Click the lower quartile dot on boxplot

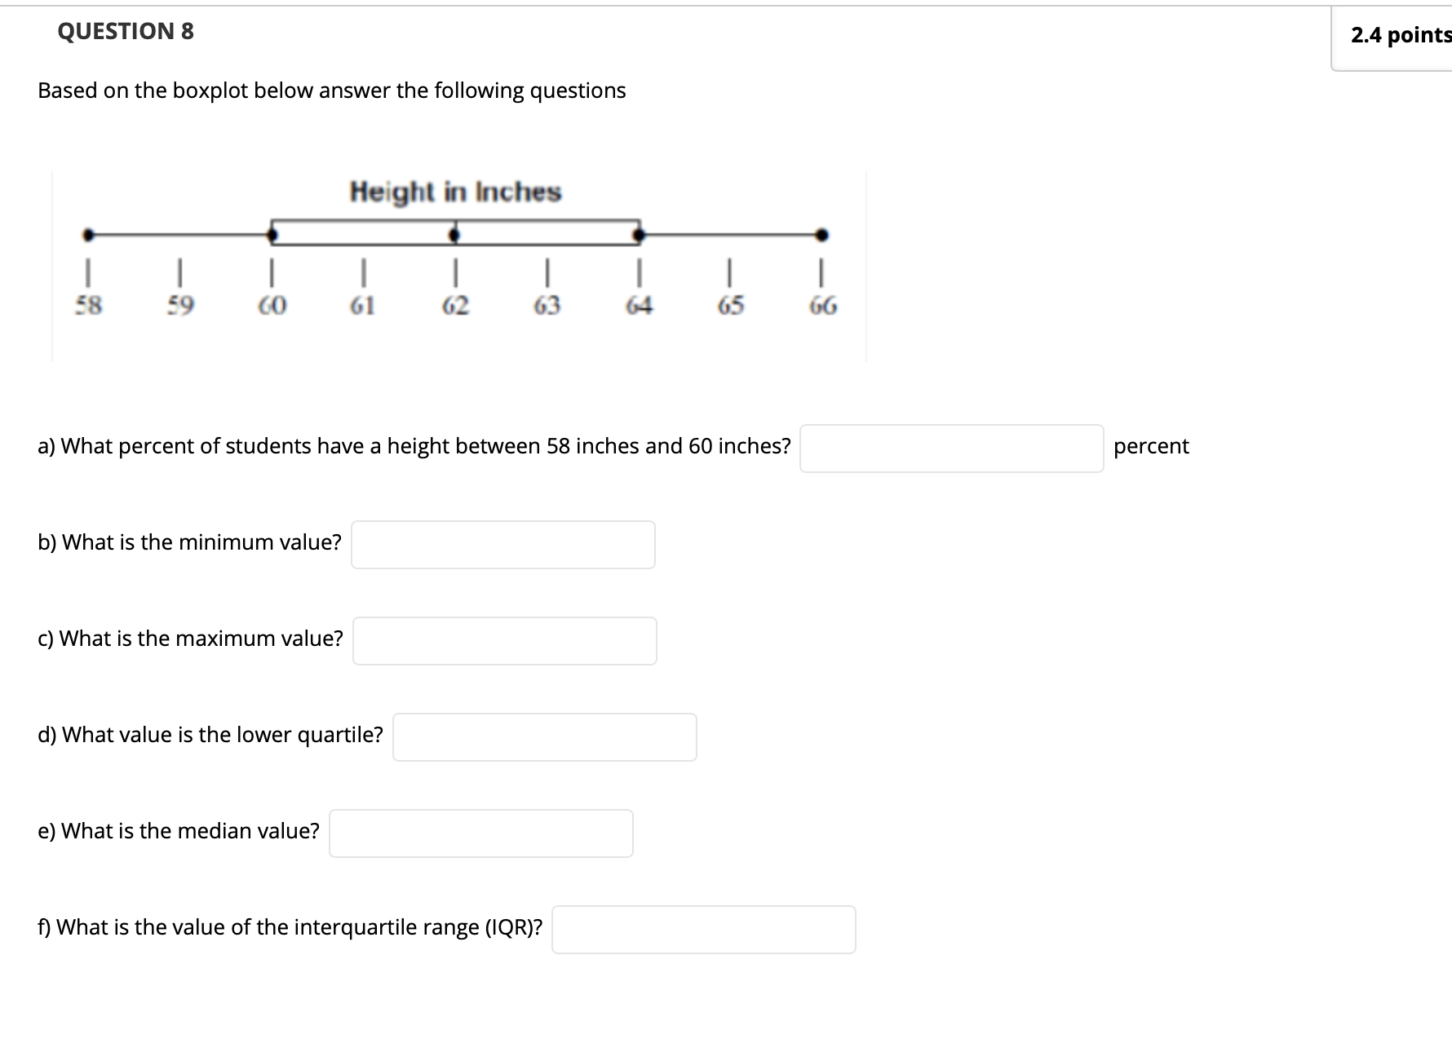[272, 235]
